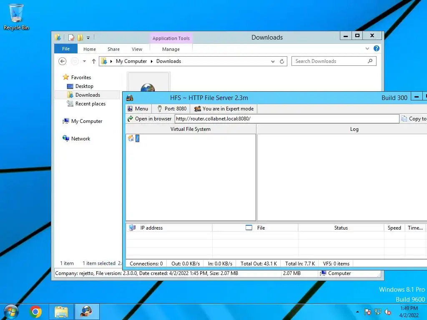Change the Port: 8080 setting
This screenshot has width=427, height=320.
pos(172,109)
